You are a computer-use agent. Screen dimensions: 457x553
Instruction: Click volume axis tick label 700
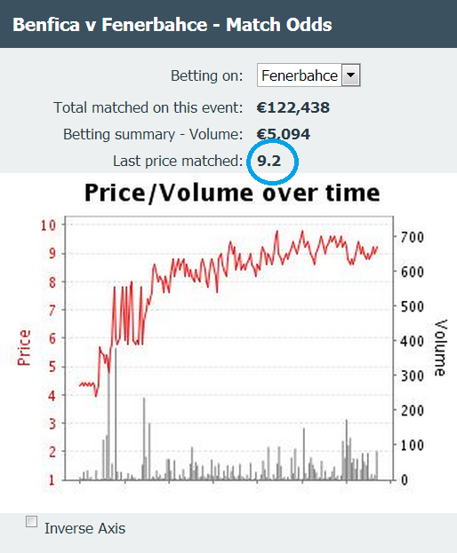pos(413,237)
